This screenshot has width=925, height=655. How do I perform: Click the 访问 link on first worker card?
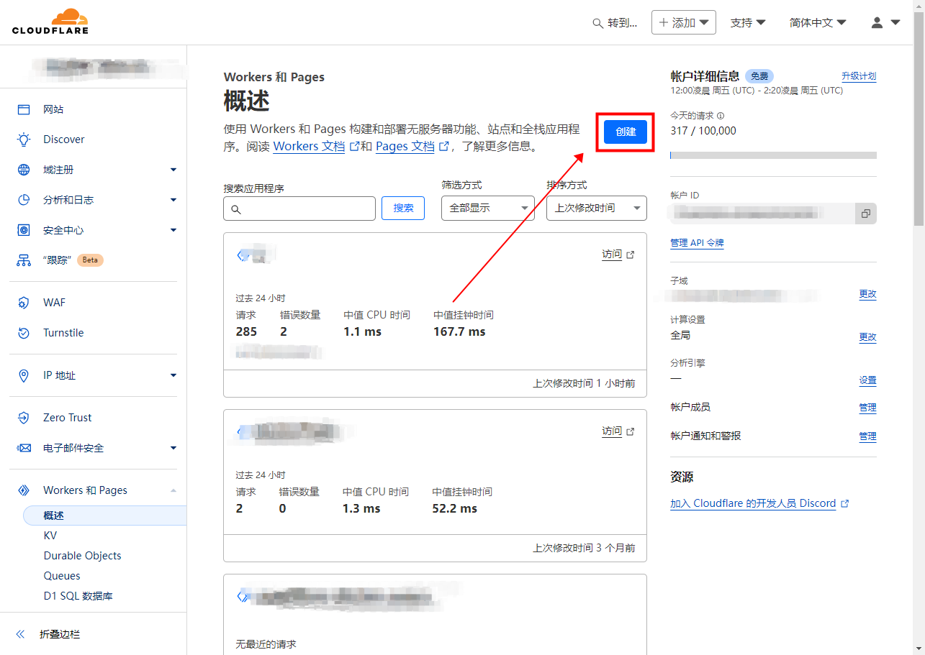[612, 254]
